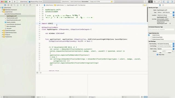Show only the variables view pane
The height and width of the screenshot is (98, 175).
tap(145, 97)
